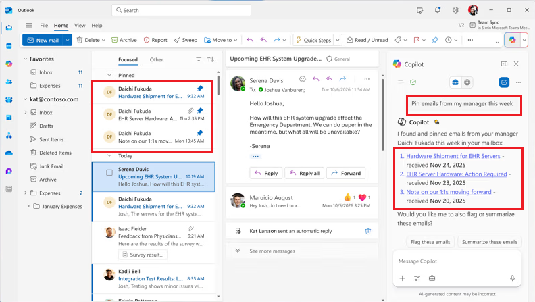Viewport: 535px width, 302px height.
Task: Toggle the hamburger navigation pane button
Action: click(29, 25)
